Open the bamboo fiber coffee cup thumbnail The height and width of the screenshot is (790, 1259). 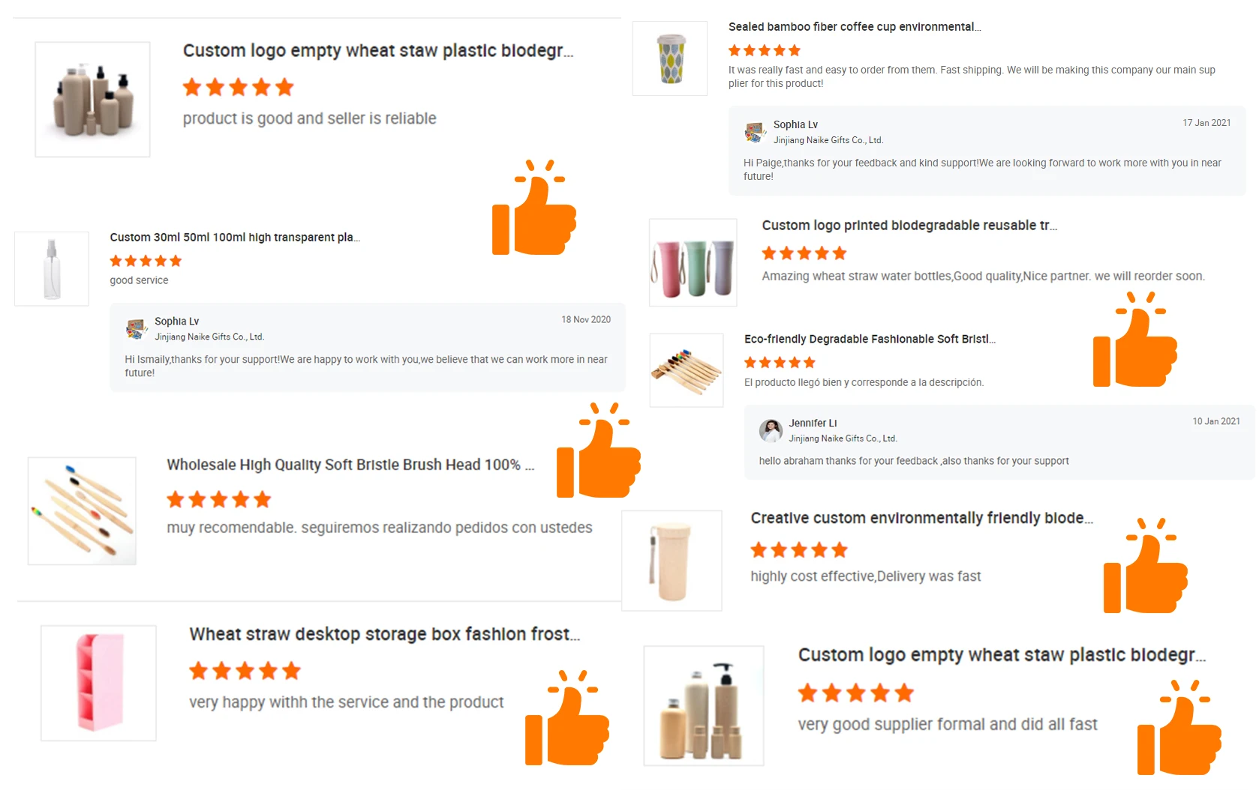[670, 58]
